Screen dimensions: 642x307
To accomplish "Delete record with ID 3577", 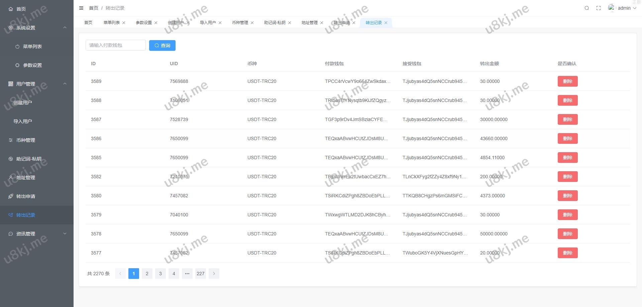I will click(567, 253).
